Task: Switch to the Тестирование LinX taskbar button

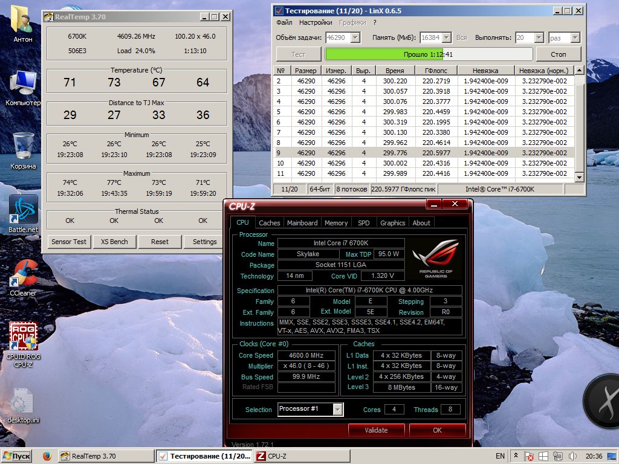Action: tap(204, 456)
